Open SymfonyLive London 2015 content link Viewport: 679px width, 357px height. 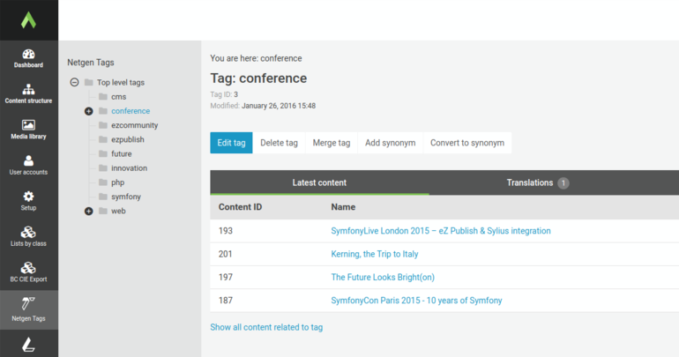tap(441, 231)
